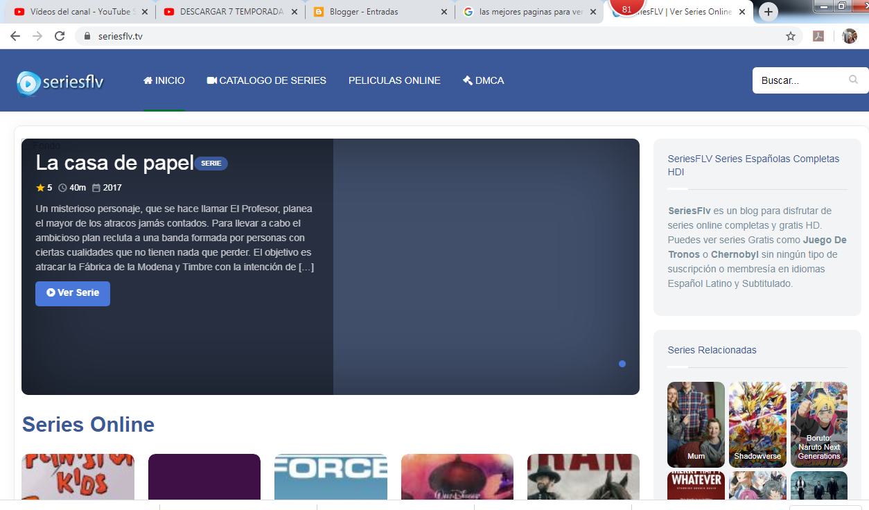This screenshot has width=869, height=510.
Task: Open the PELICULAS ONLINE menu item
Action: tap(394, 80)
